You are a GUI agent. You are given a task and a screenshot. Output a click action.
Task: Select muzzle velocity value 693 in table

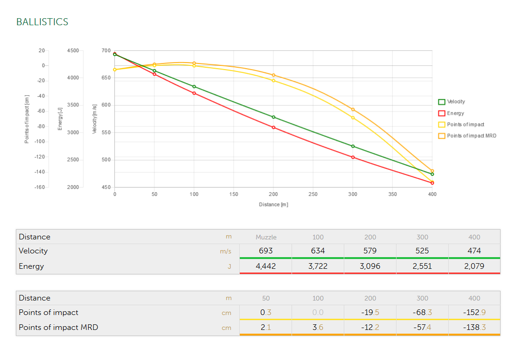pos(266,251)
